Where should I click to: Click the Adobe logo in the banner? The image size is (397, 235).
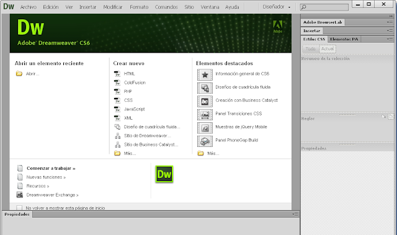click(x=278, y=27)
